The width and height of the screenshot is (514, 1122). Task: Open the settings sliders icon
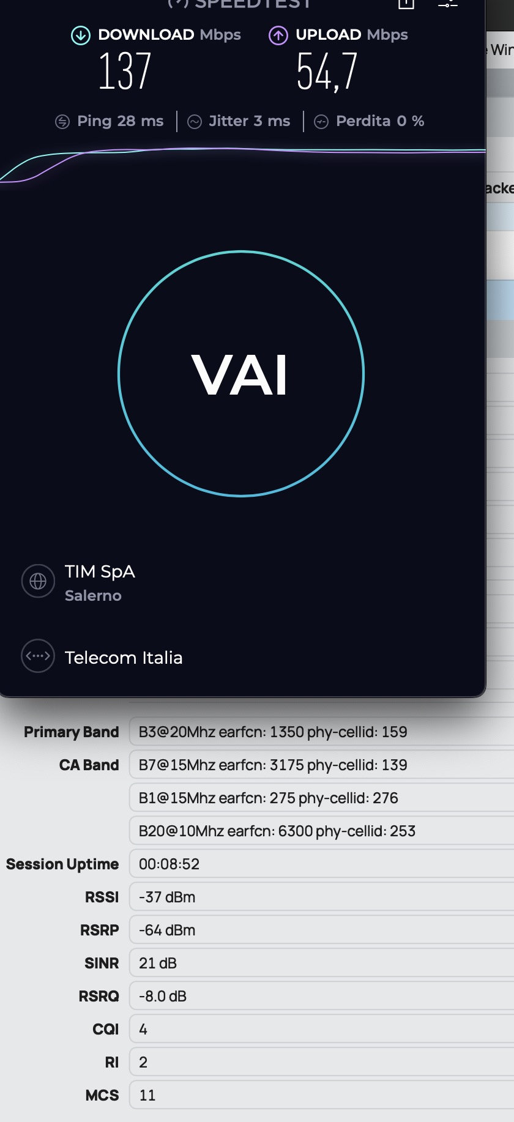(448, 4)
